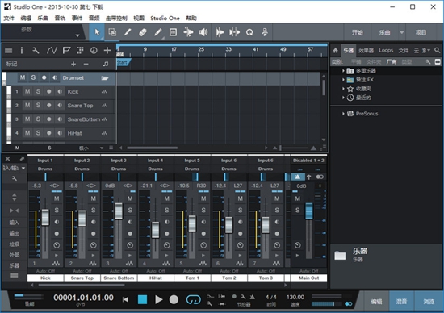
Task: Remove marker with minus button
Action: click(x=86, y=64)
